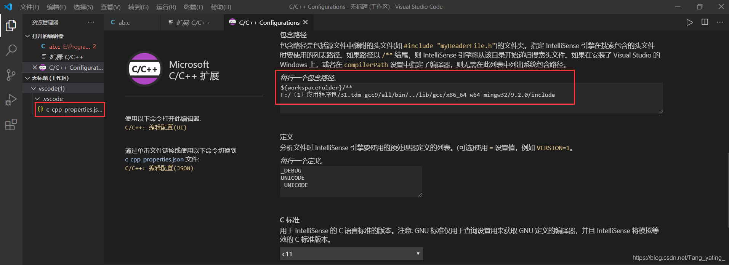Run the file with the play icon
This screenshot has width=729, height=265.
pyautogui.click(x=689, y=22)
